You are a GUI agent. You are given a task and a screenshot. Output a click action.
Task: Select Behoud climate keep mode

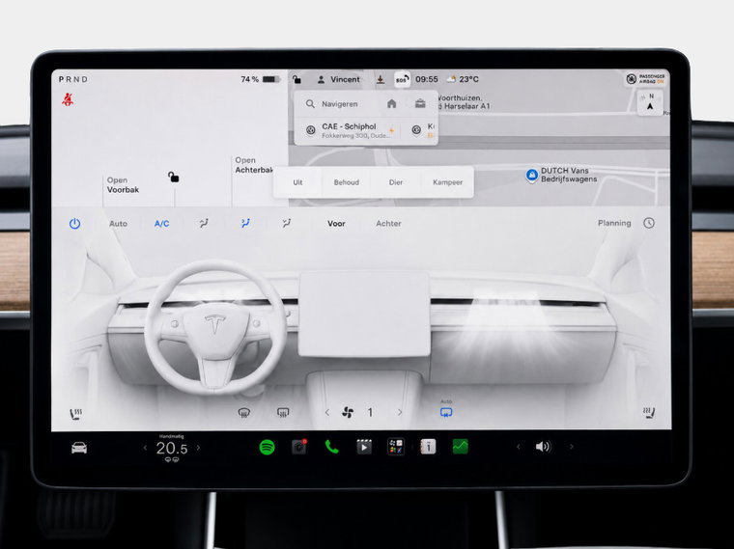click(x=347, y=182)
